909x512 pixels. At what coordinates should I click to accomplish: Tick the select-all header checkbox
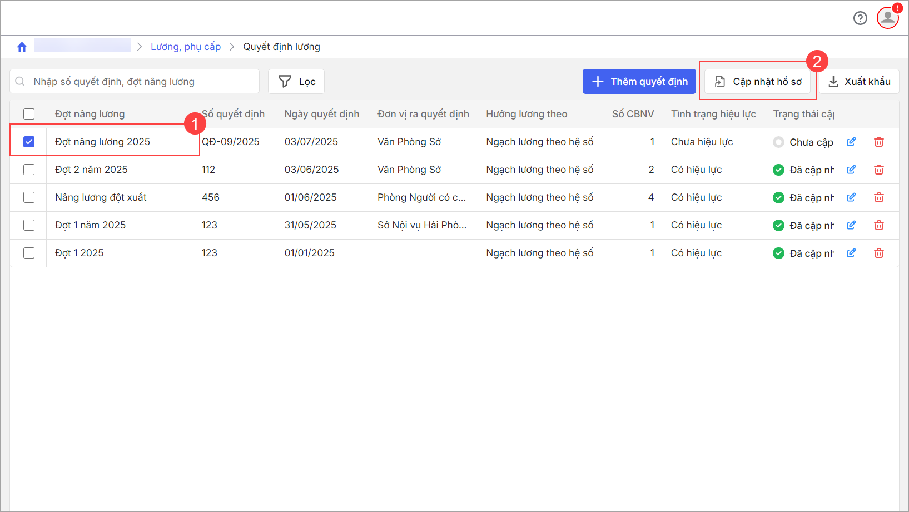pyautogui.click(x=29, y=114)
